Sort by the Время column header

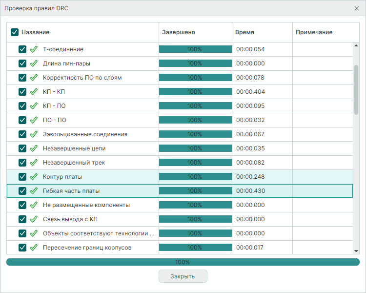pyautogui.click(x=244, y=32)
